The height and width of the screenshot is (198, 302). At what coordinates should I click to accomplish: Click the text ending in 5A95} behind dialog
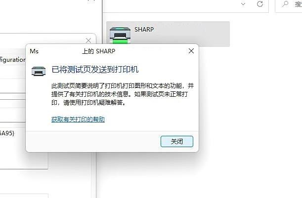point(7,133)
